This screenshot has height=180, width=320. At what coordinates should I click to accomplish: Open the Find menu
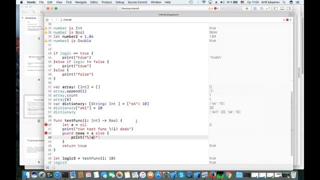(x=69, y=2)
